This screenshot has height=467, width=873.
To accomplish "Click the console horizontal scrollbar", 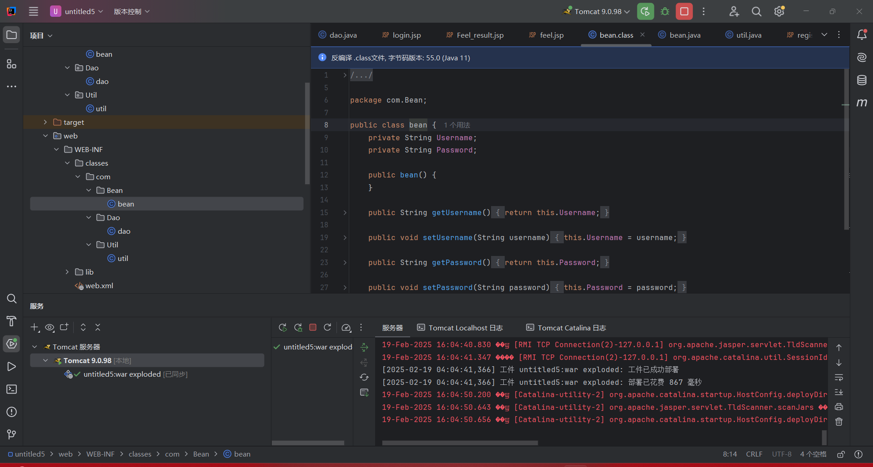I will click(460, 442).
